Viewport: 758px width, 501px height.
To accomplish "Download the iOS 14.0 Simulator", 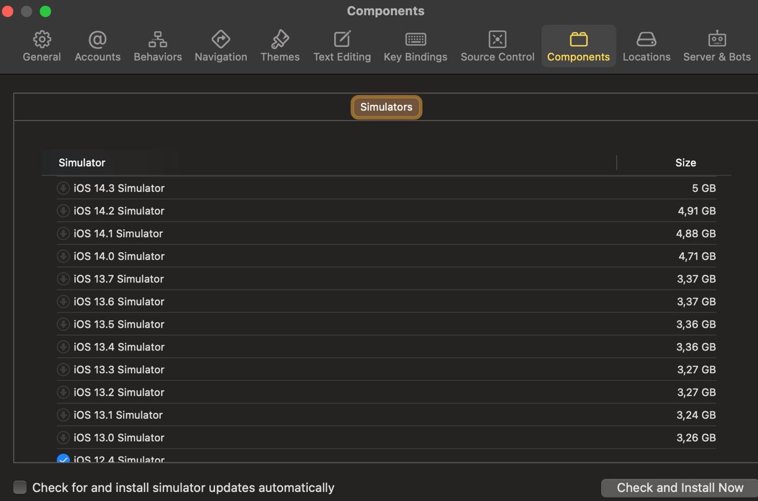I will click(x=63, y=256).
